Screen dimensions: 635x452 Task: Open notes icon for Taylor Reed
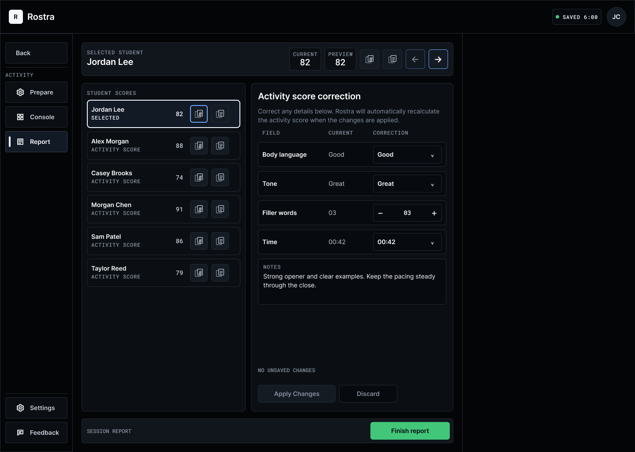pyautogui.click(x=220, y=273)
